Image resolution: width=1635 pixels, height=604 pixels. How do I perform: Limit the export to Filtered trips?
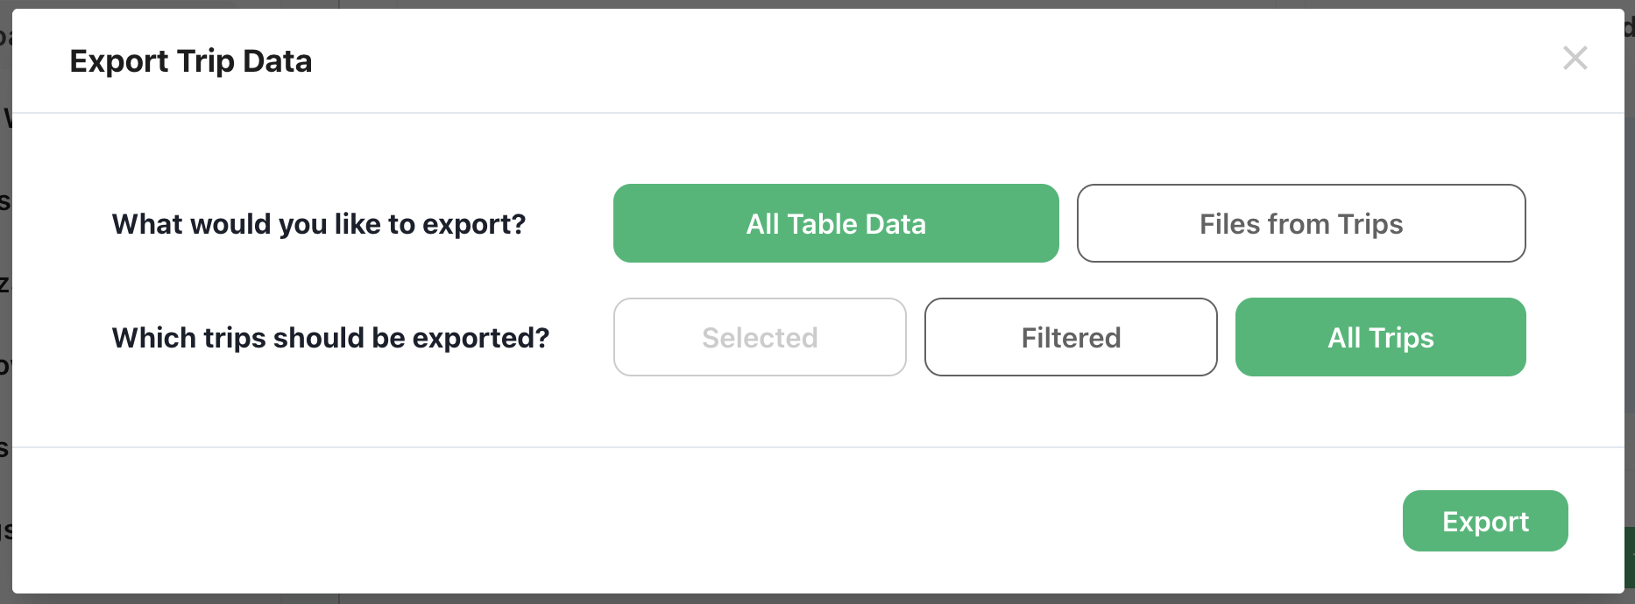point(1070,337)
